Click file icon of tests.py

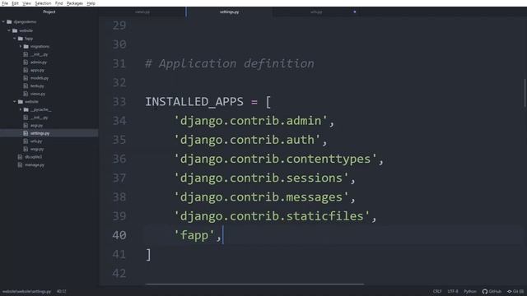[26, 86]
